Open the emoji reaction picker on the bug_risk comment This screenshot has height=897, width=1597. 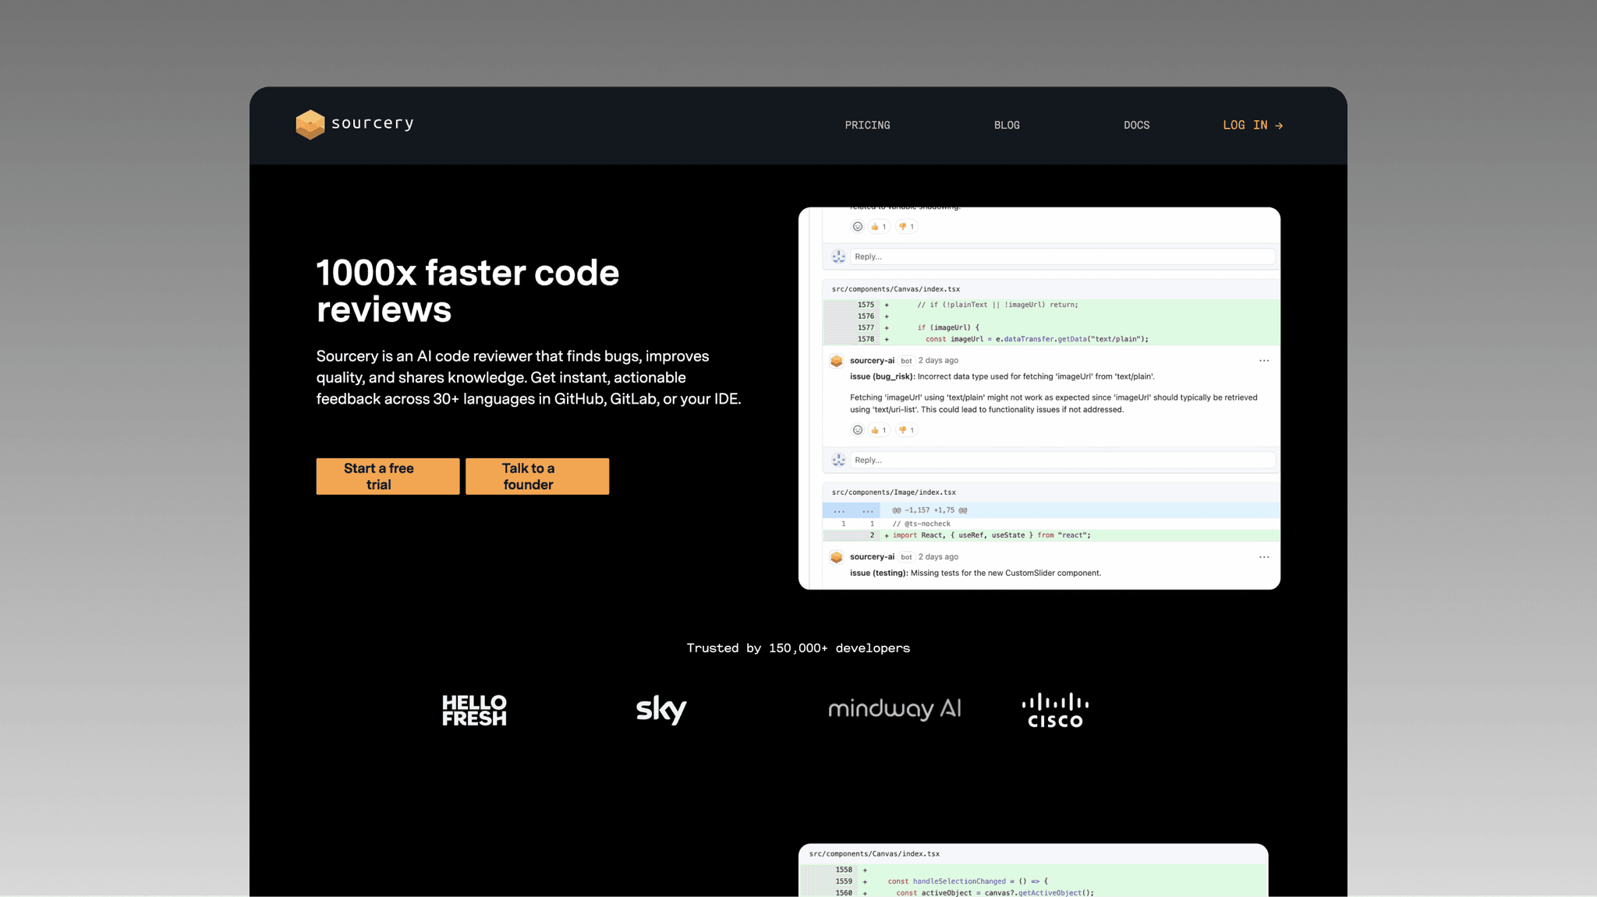click(856, 429)
